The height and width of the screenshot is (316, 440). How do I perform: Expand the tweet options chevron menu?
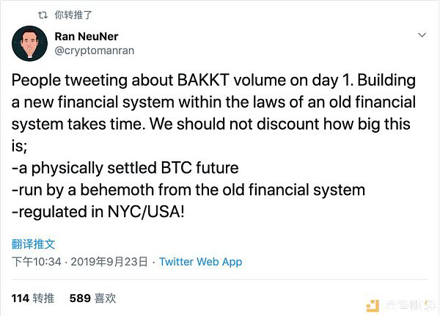tap(422, 34)
